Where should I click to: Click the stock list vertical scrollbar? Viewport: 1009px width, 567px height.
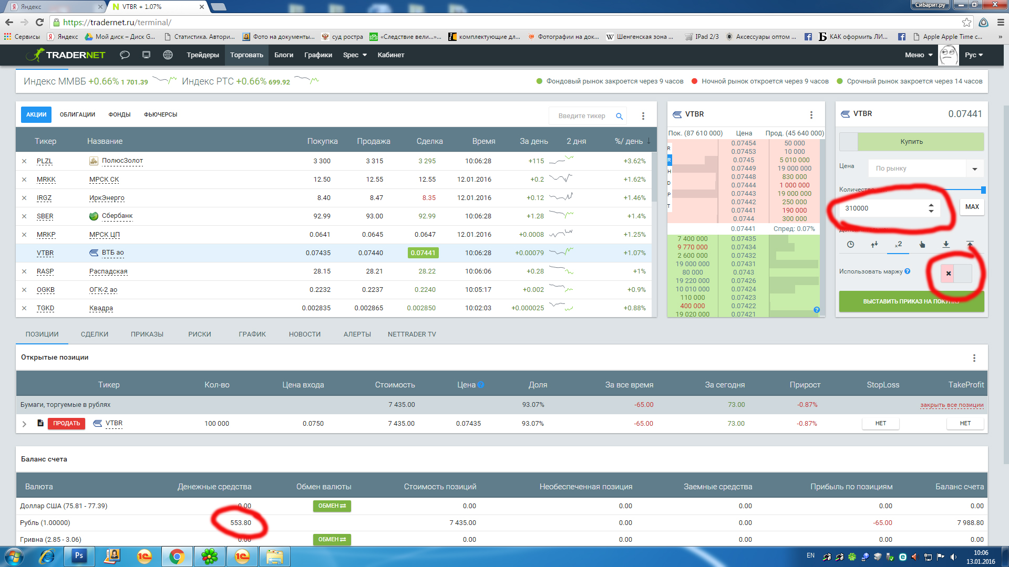[x=654, y=177]
